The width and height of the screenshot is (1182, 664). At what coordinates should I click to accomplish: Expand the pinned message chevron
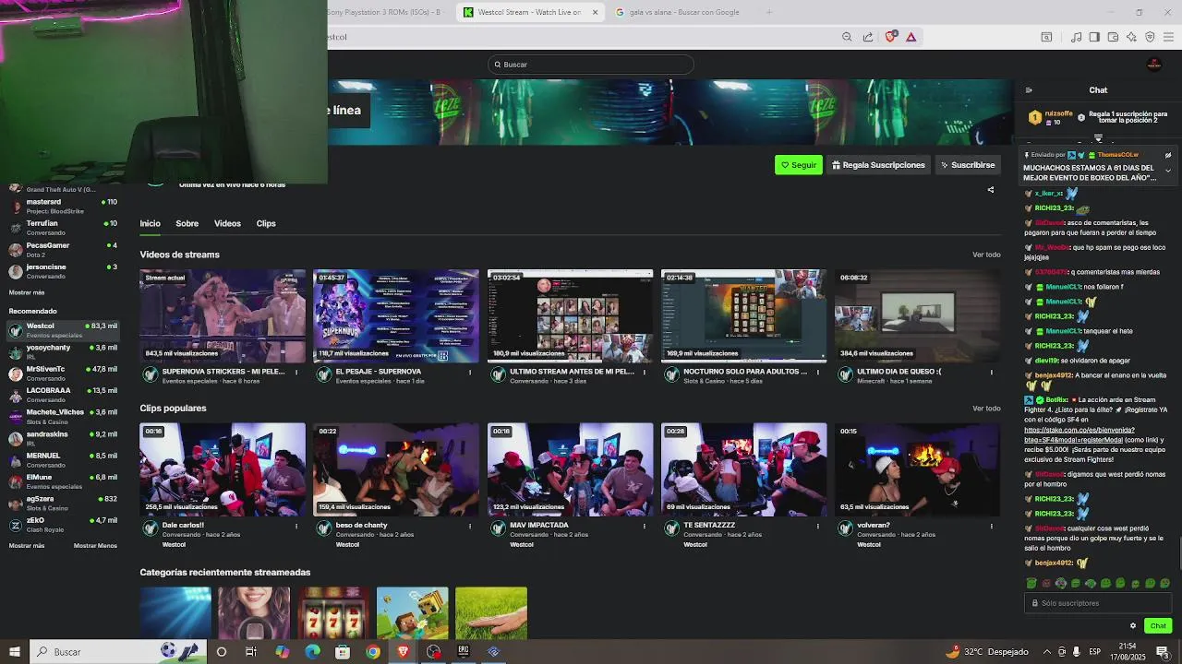[x=1167, y=171]
